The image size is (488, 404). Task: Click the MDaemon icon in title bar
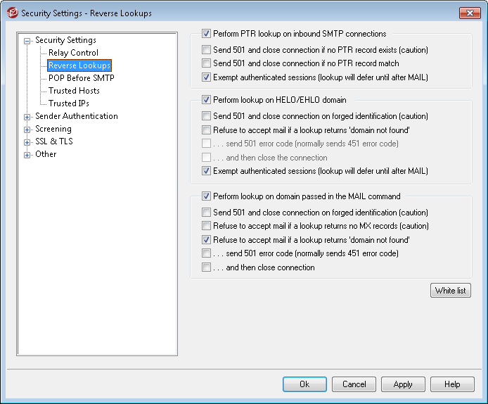pos(11,13)
